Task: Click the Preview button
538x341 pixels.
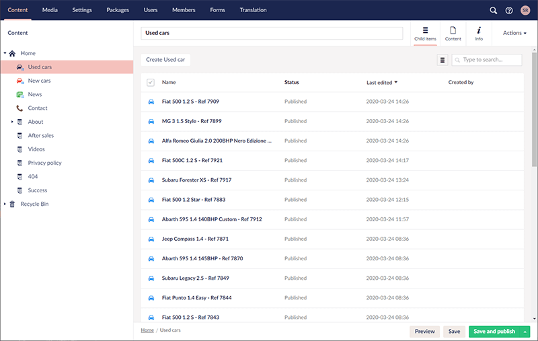Action: tap(424, 332)
